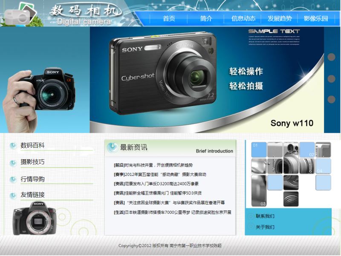Open the 日本铁道摄影师 news item
Viewport: 341px width, 256px height.
tap(172, 212)
